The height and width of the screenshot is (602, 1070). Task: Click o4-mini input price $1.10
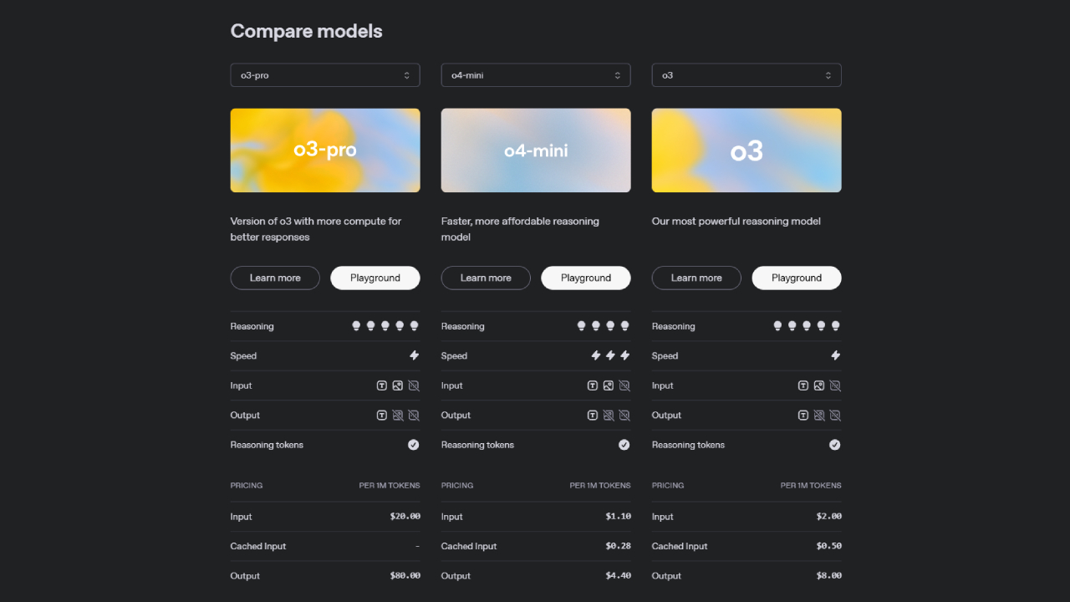(619, 517)
